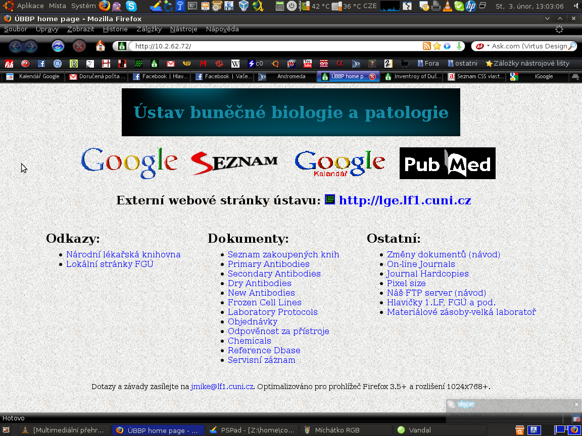The width and height of the screenshot is (582, 436).
Task: Open the Aplikace menu in top panel
Action: click(x=30, y=6)
